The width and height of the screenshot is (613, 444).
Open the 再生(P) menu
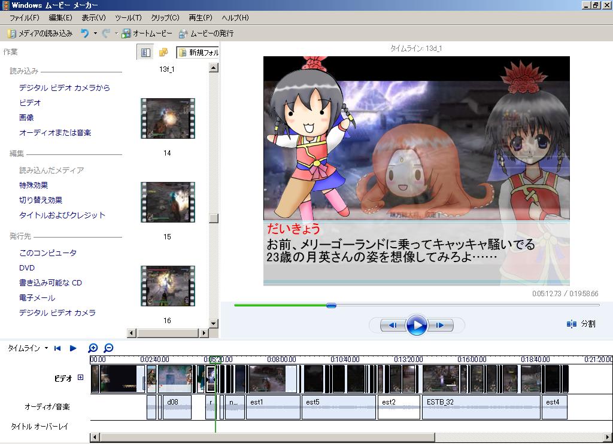click(x=200, y=18)
